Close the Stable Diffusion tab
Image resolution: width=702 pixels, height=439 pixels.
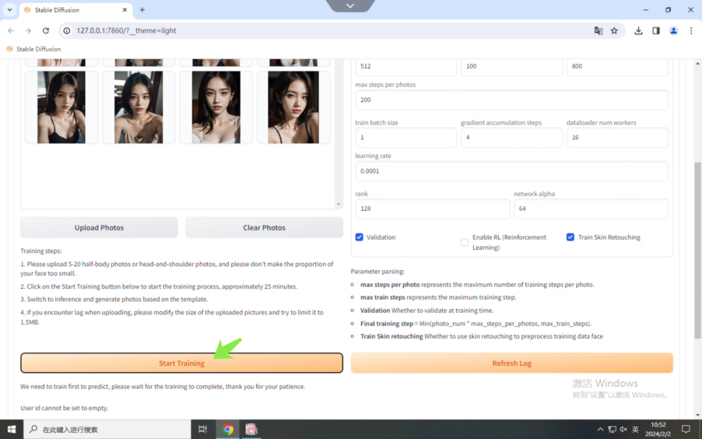pyautogui.click(x=124, y=9)
